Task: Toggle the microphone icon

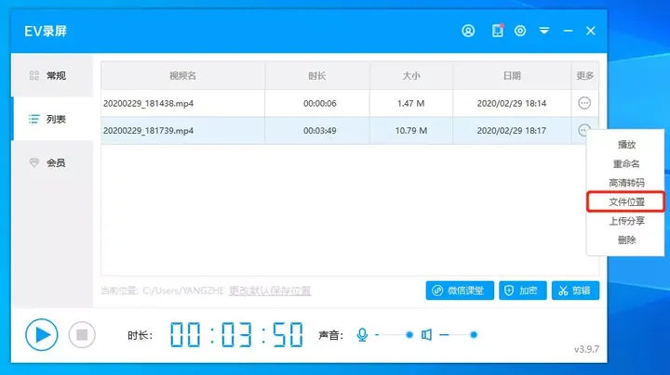Action: point(362,334)
